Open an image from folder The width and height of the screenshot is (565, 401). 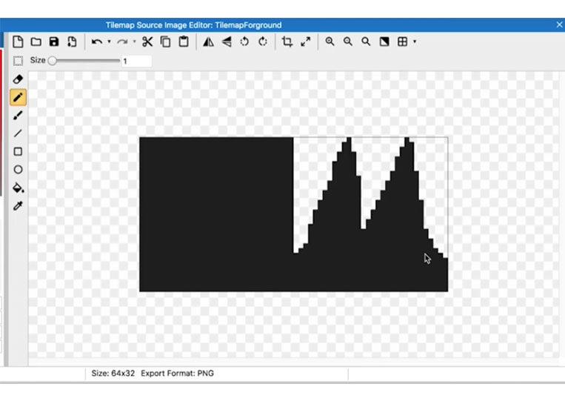pos(36,42)
